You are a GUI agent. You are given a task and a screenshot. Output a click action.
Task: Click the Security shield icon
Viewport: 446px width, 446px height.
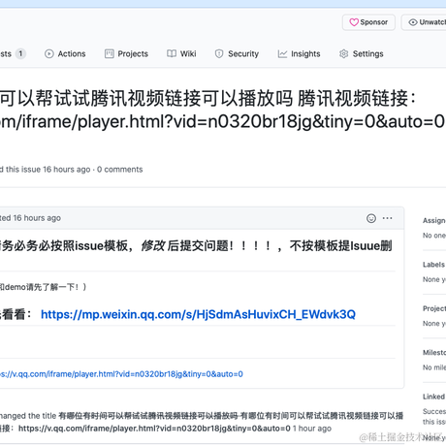(x=219, y=53)
